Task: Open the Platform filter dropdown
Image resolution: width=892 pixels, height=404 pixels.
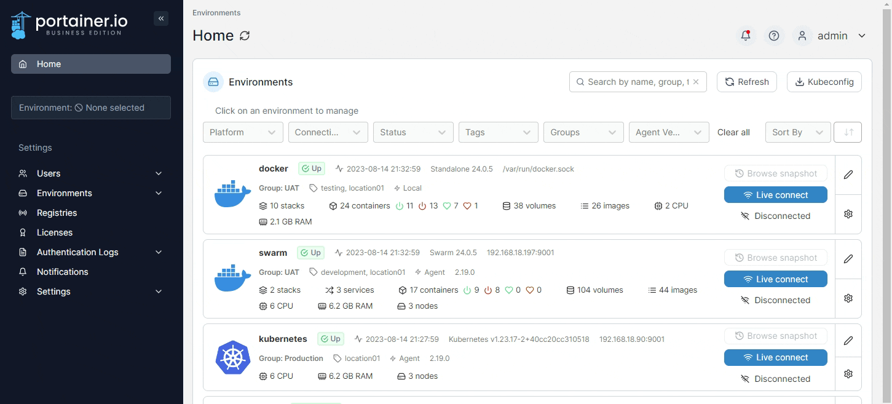Action: click(243, 132)
